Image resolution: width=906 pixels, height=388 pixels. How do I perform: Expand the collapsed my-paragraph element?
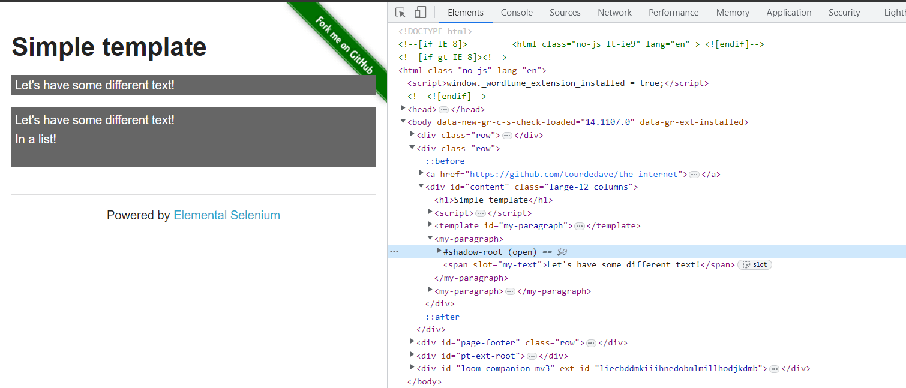click(430, 291)
